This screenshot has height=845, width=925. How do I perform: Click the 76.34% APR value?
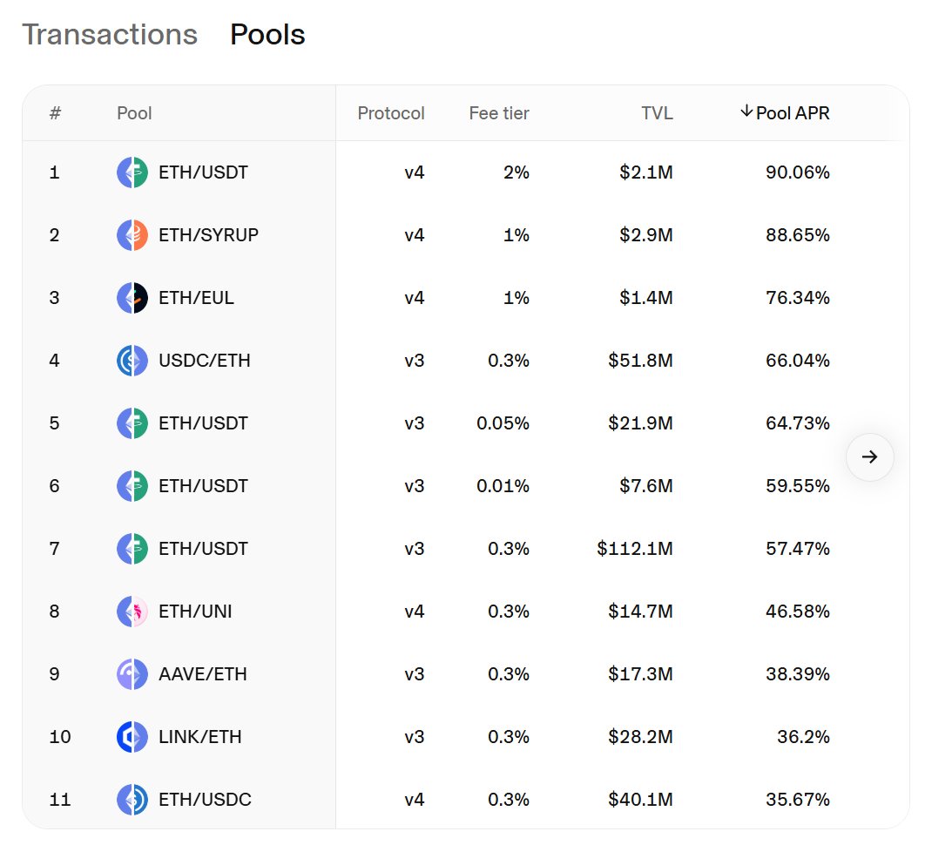[x=798, y=297]
